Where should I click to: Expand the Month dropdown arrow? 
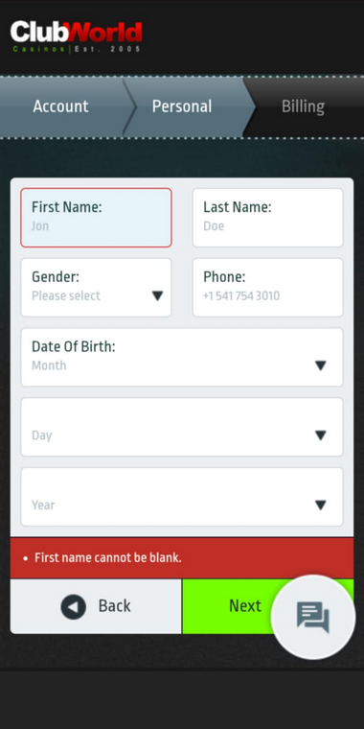coord(320,365)
